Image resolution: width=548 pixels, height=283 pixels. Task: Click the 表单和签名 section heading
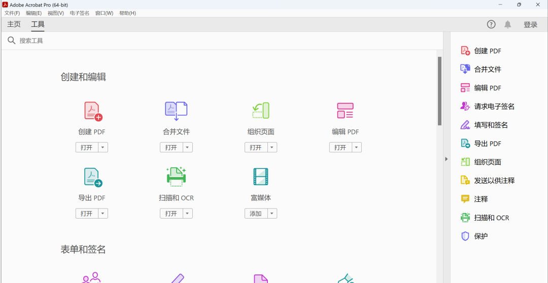(83, 249)
